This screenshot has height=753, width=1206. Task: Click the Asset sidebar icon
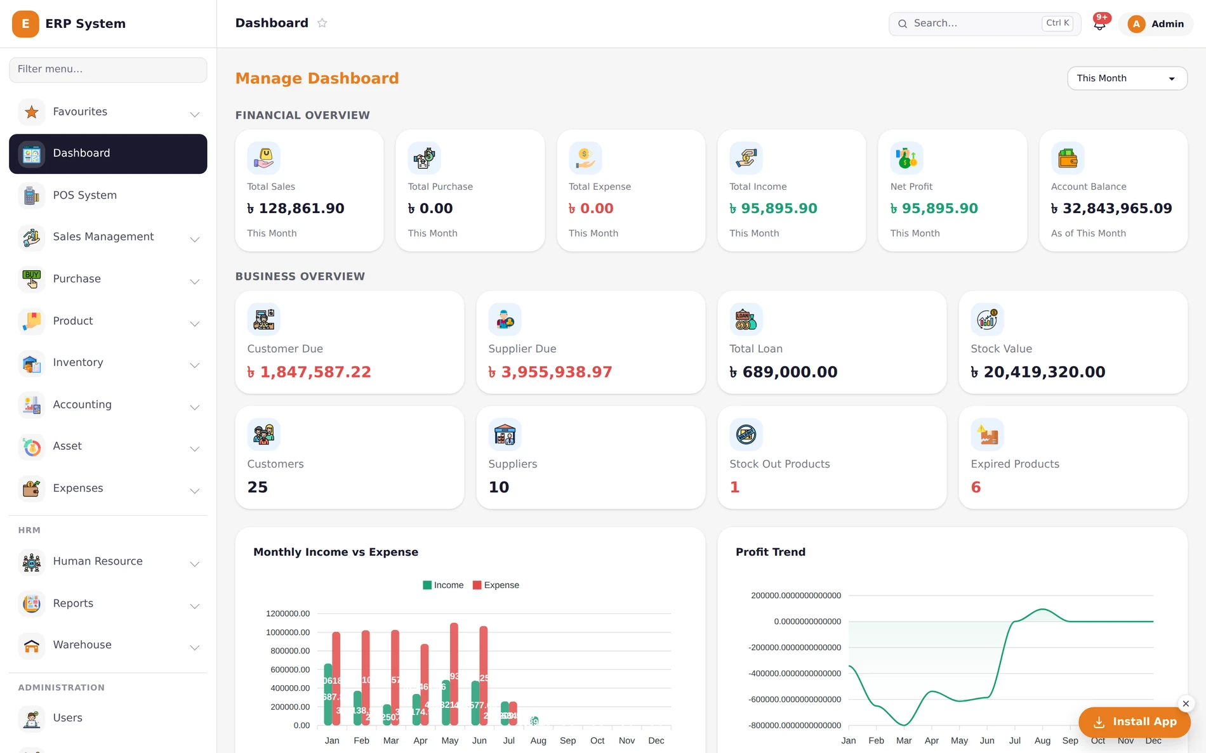[32, 447]
